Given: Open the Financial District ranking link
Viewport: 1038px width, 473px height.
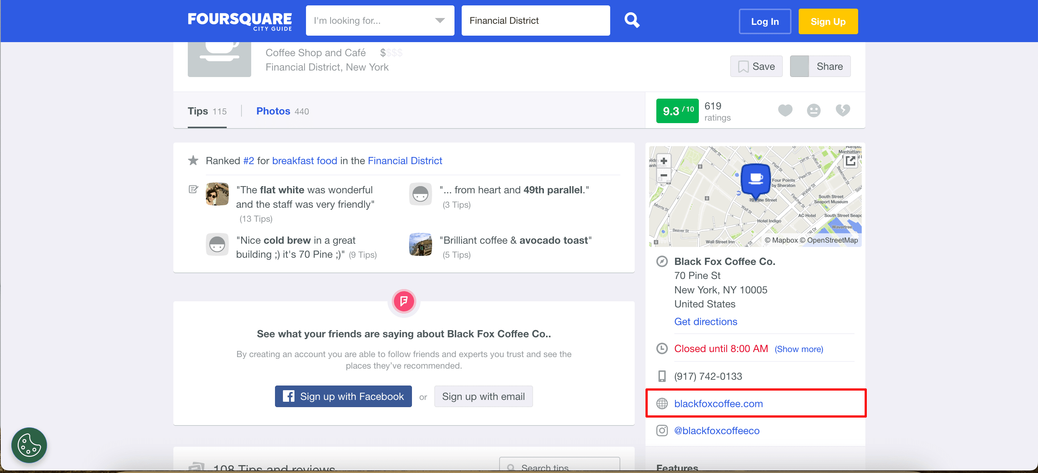Looking at the screenshot, I should tap(404, 161).
